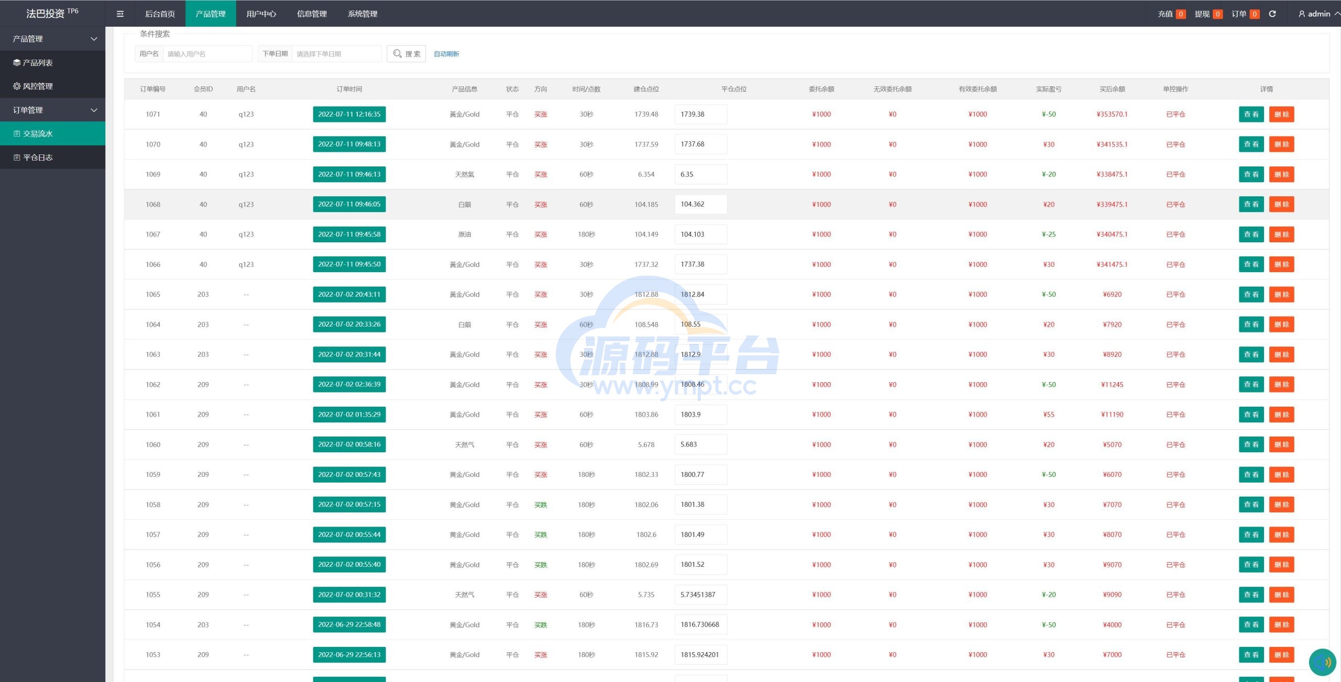1341x682 pixels.
Task: Focus the 用户名 input field
Action: [207, 53]
